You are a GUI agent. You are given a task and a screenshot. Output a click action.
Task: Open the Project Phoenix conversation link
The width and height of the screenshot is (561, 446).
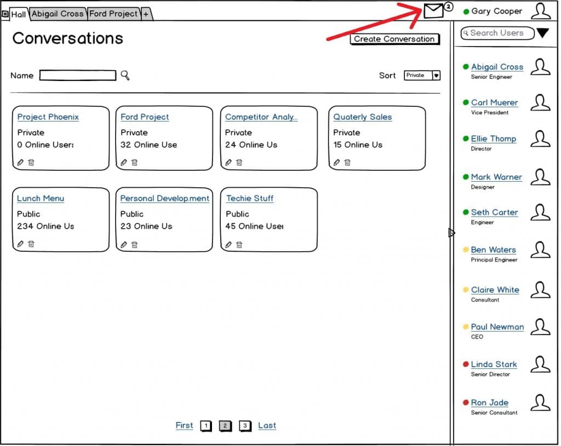pos(48,117)
